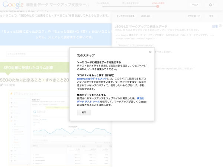Expand the JSON-LD format dropdown

coord(146,16)
